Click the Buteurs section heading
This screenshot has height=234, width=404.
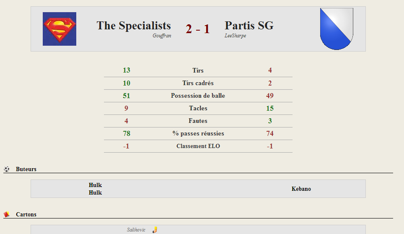26,169
